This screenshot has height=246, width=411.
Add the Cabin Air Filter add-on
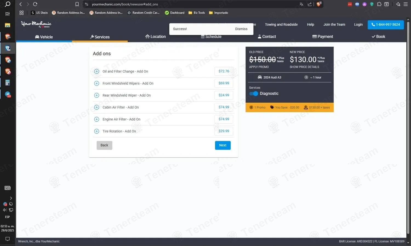tap(96, 107)
